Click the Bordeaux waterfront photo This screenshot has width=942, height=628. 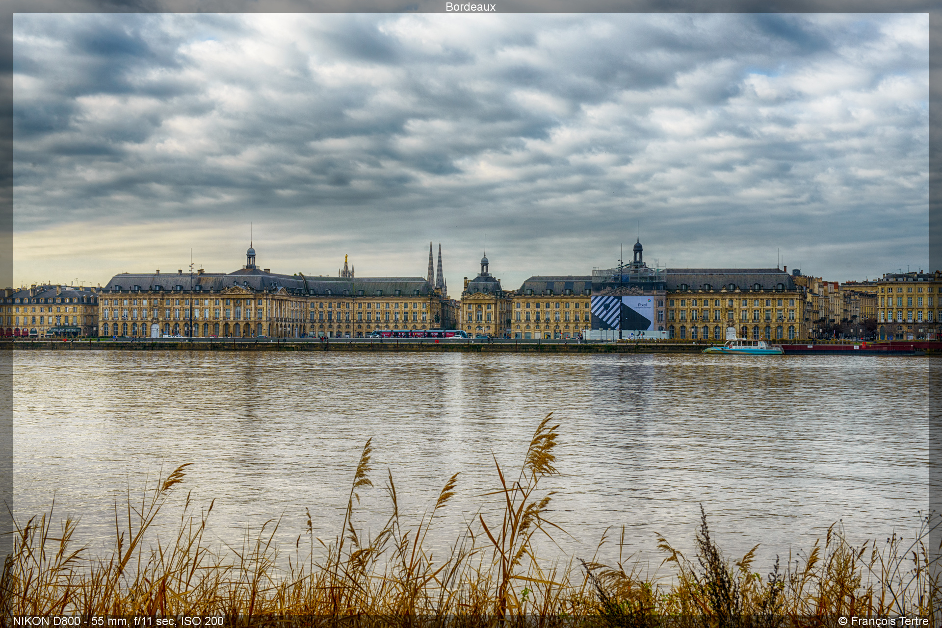point(471,314)
